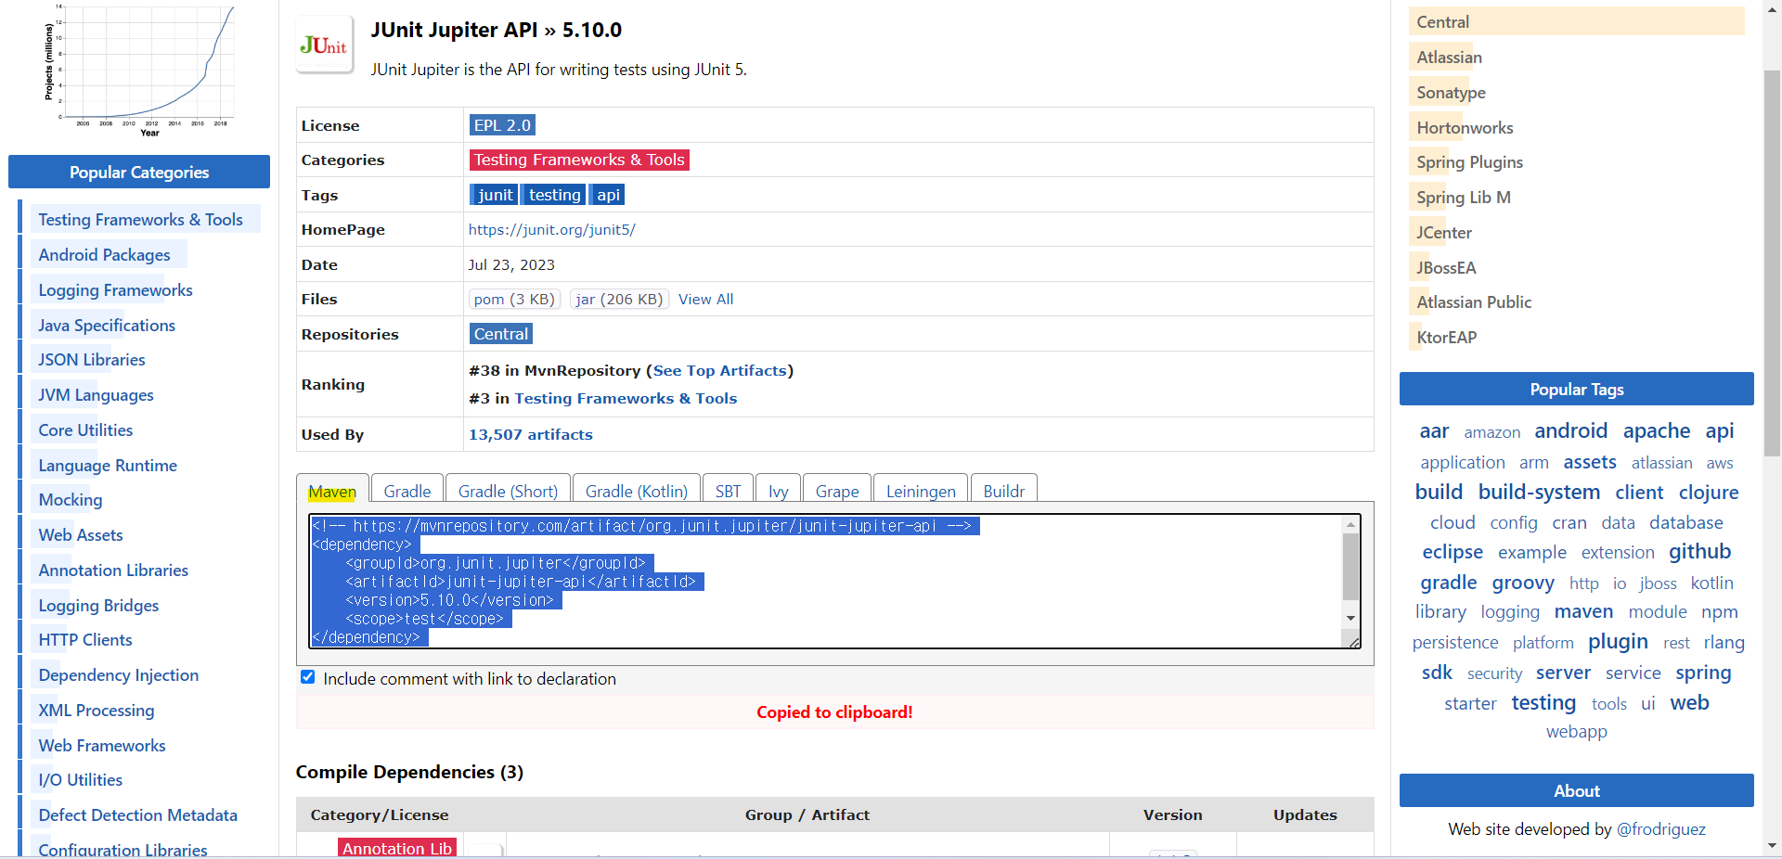Click the snippet textarea scroll up arrow
Image resolution: width=1782 pixels, height=859 pixels.
click(1351, 525)
